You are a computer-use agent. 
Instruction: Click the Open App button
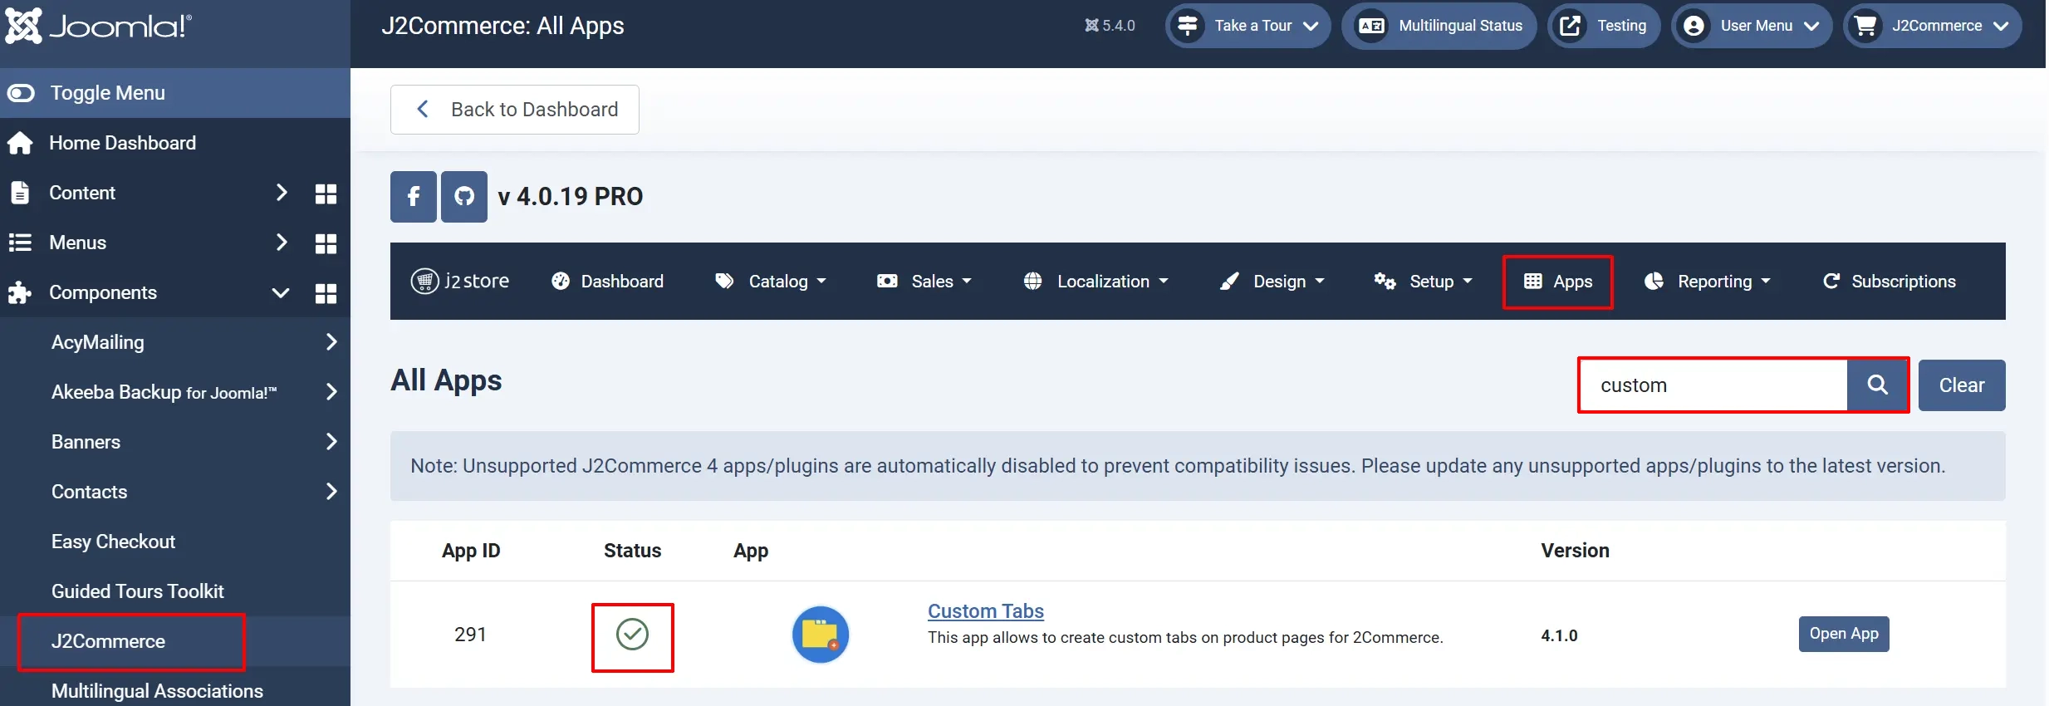coord(1844,635)
